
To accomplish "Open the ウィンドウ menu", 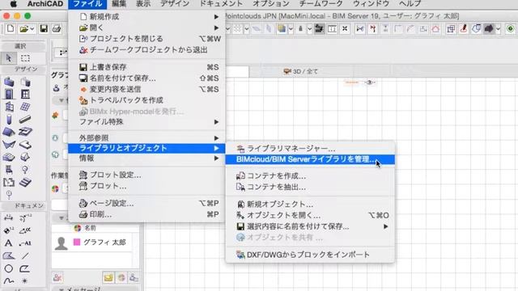I will [371, 4].
